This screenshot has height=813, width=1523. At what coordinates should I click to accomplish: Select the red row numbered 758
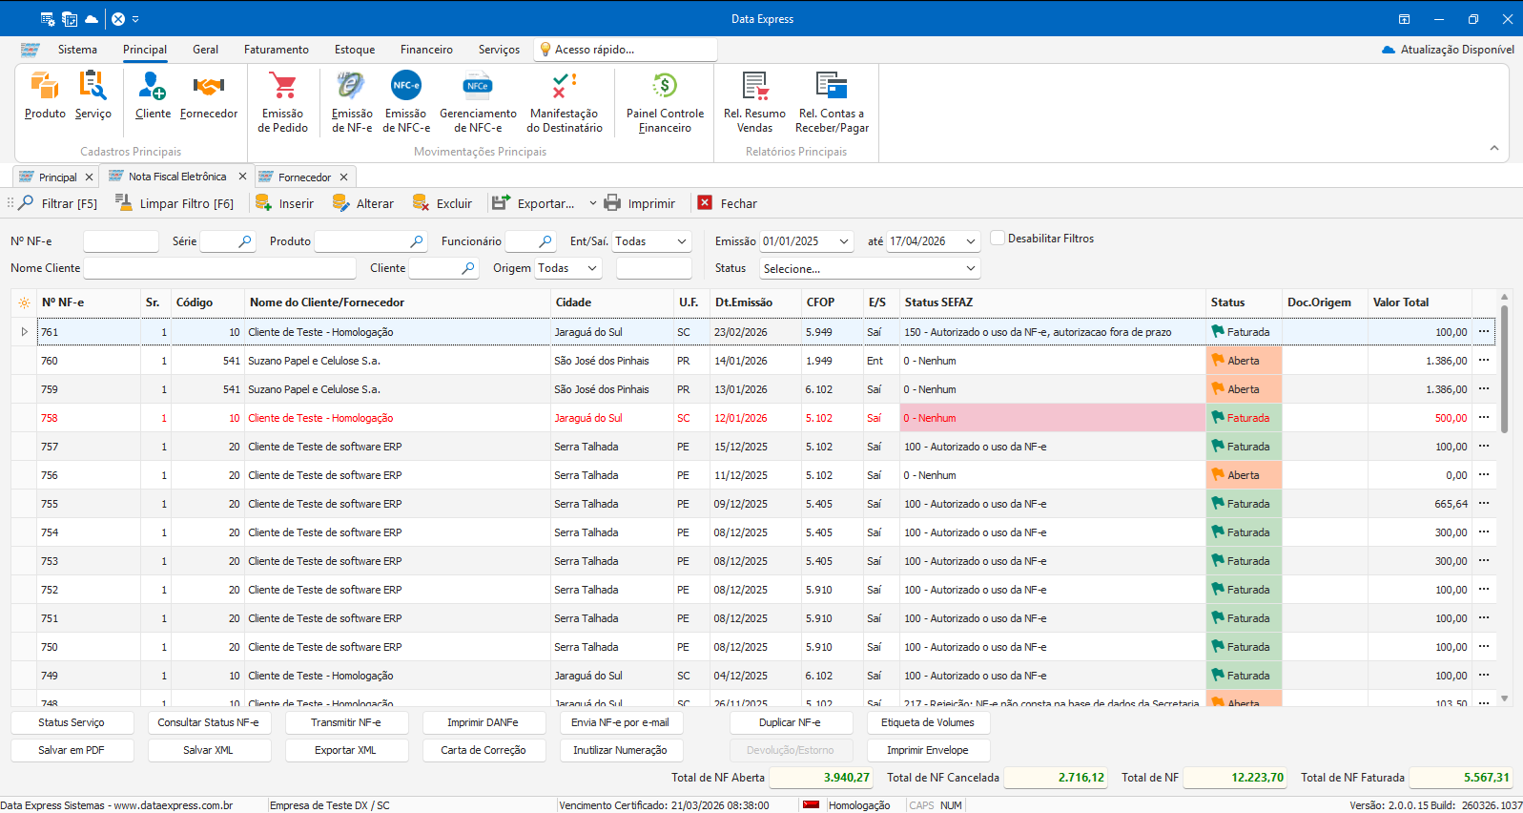(x=753, y=418)
